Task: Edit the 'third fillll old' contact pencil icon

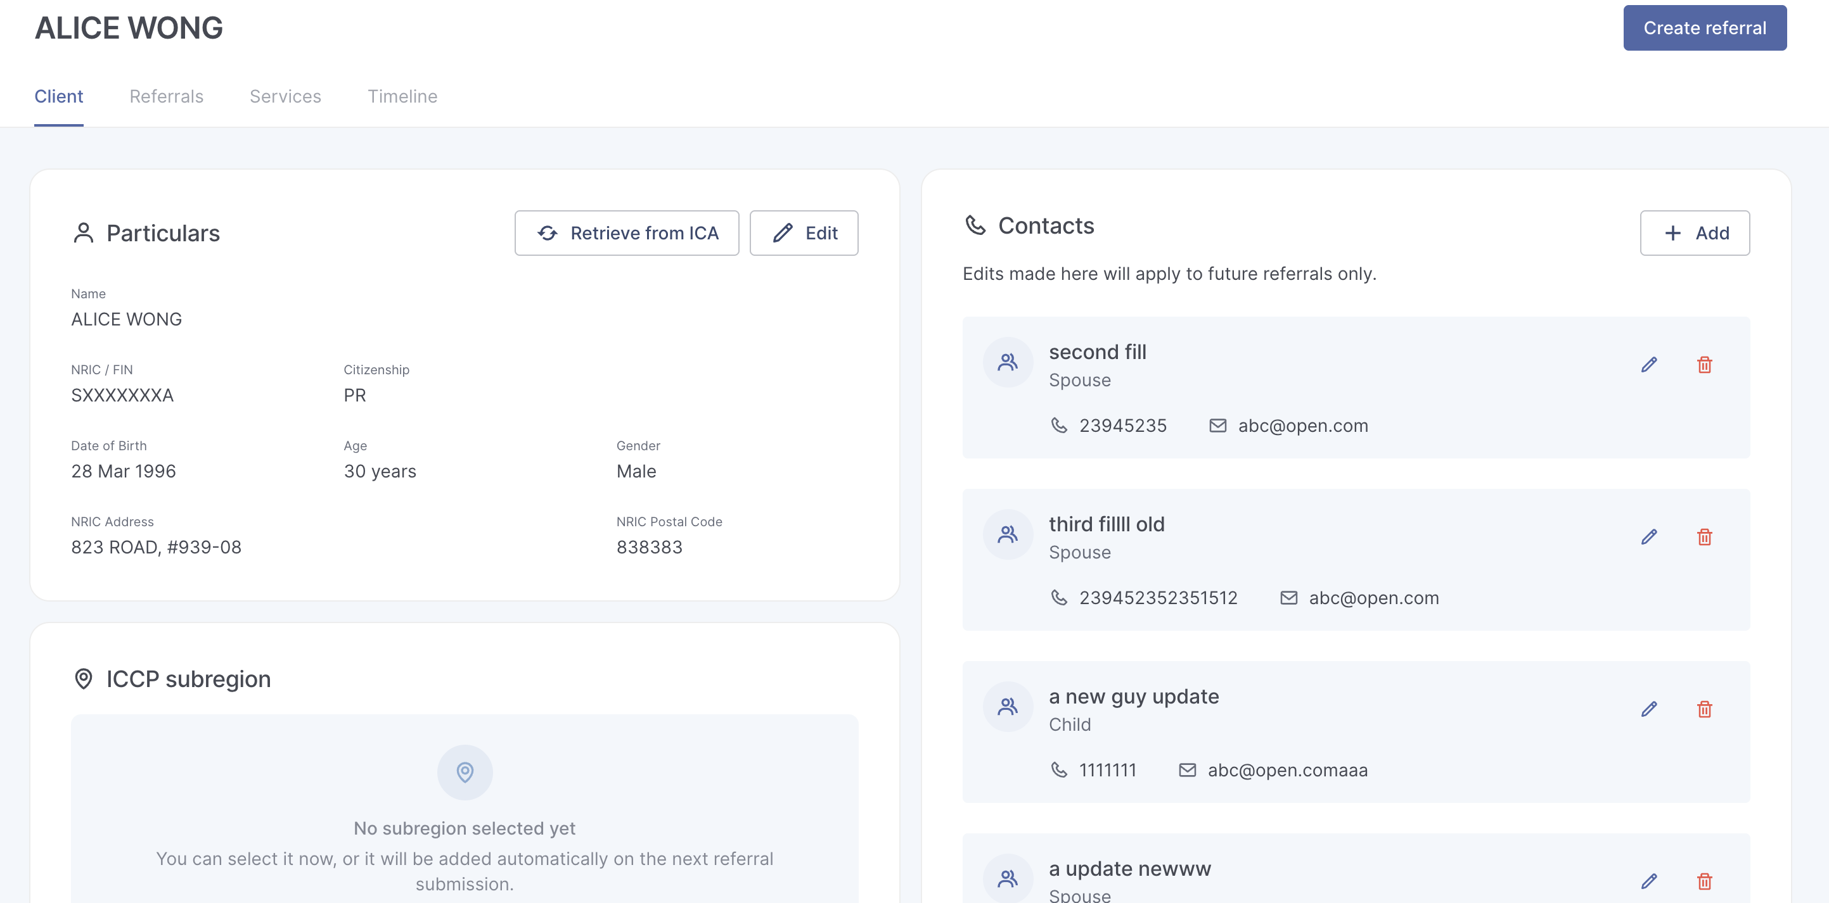Action: pos(1648,537)
